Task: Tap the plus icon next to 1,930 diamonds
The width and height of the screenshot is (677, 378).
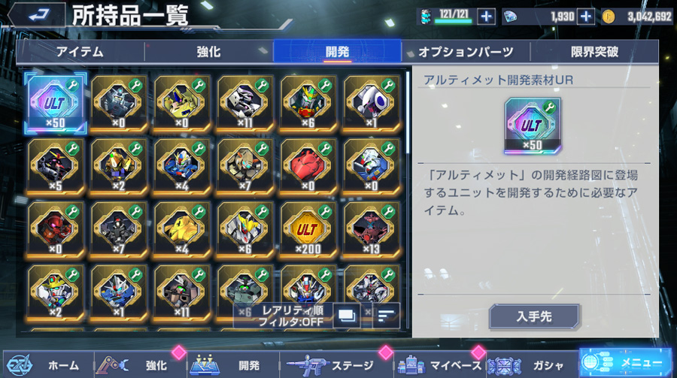Action: click(x=586, y=17)
